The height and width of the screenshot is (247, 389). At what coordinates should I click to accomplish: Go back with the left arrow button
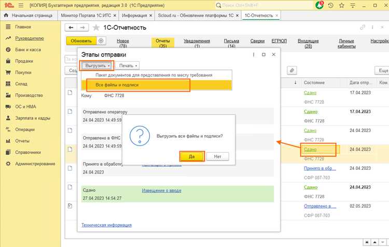coord(71,27)
